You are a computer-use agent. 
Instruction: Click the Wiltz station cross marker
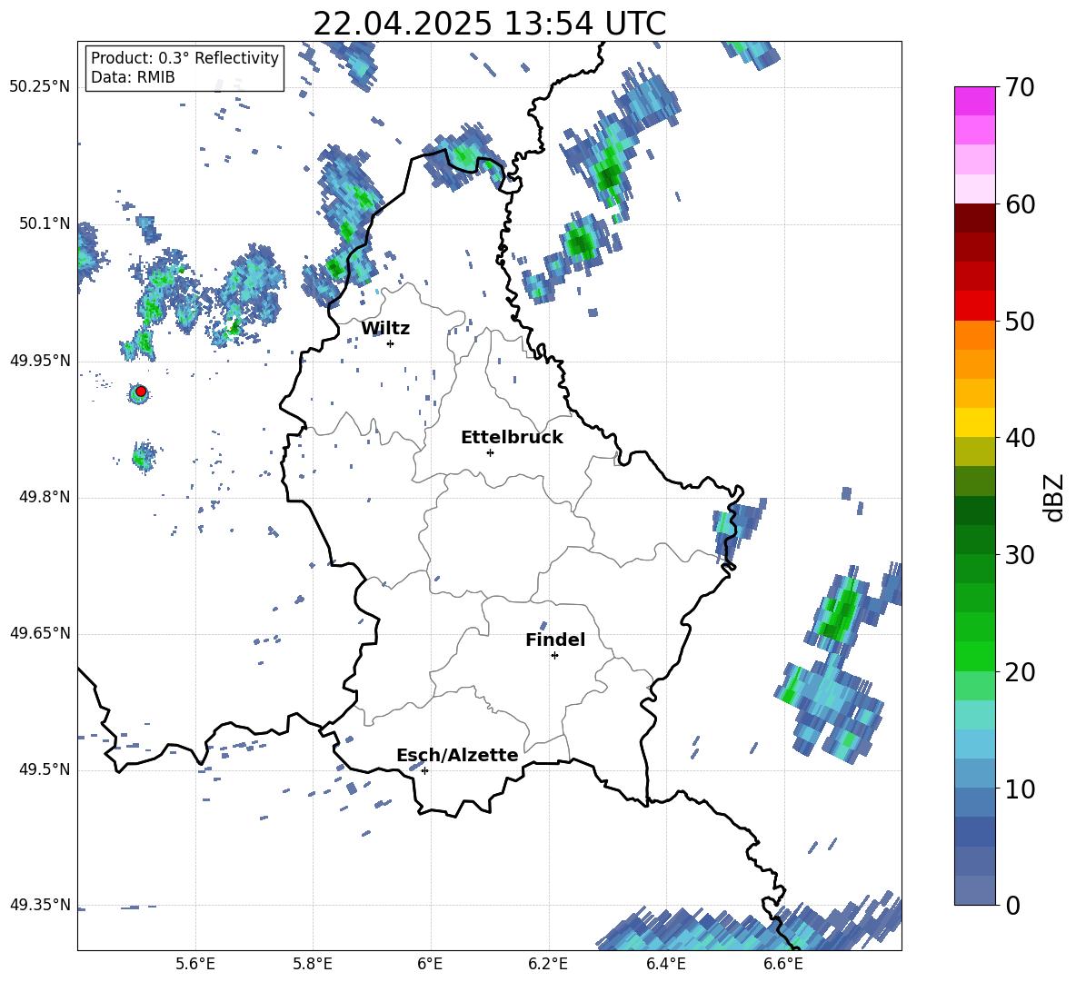pyautogui.click(x=391, y=343)
